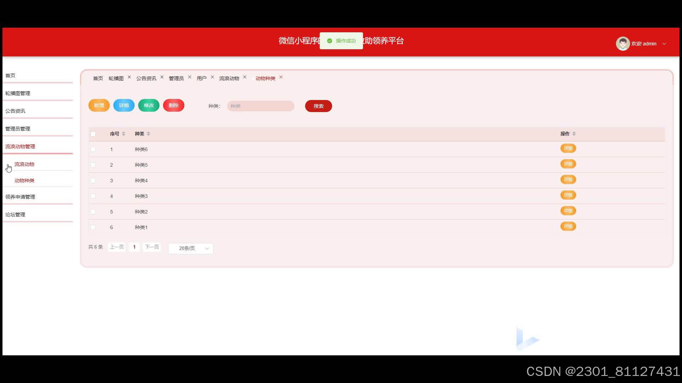Close the 公告资讯 tab via its X icon
Image resolution: width=682 pixels, height=383 pixels.
(x=162, y=77)
